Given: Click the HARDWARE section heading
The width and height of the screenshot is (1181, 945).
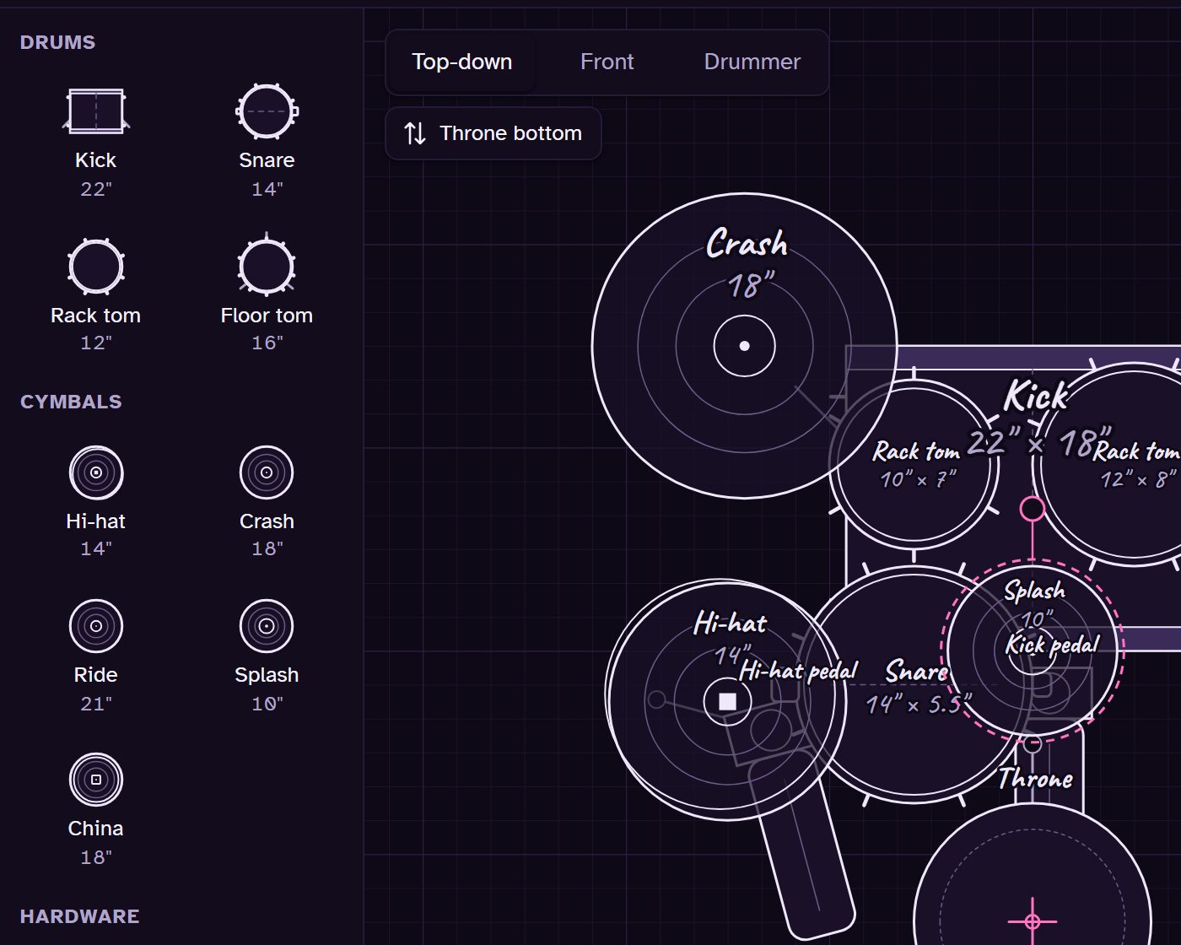Looking at the screenshot, I should [x=80, y=916].
